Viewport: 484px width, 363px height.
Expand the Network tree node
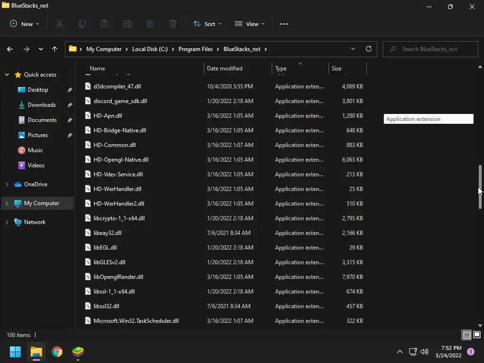[7, 222]
